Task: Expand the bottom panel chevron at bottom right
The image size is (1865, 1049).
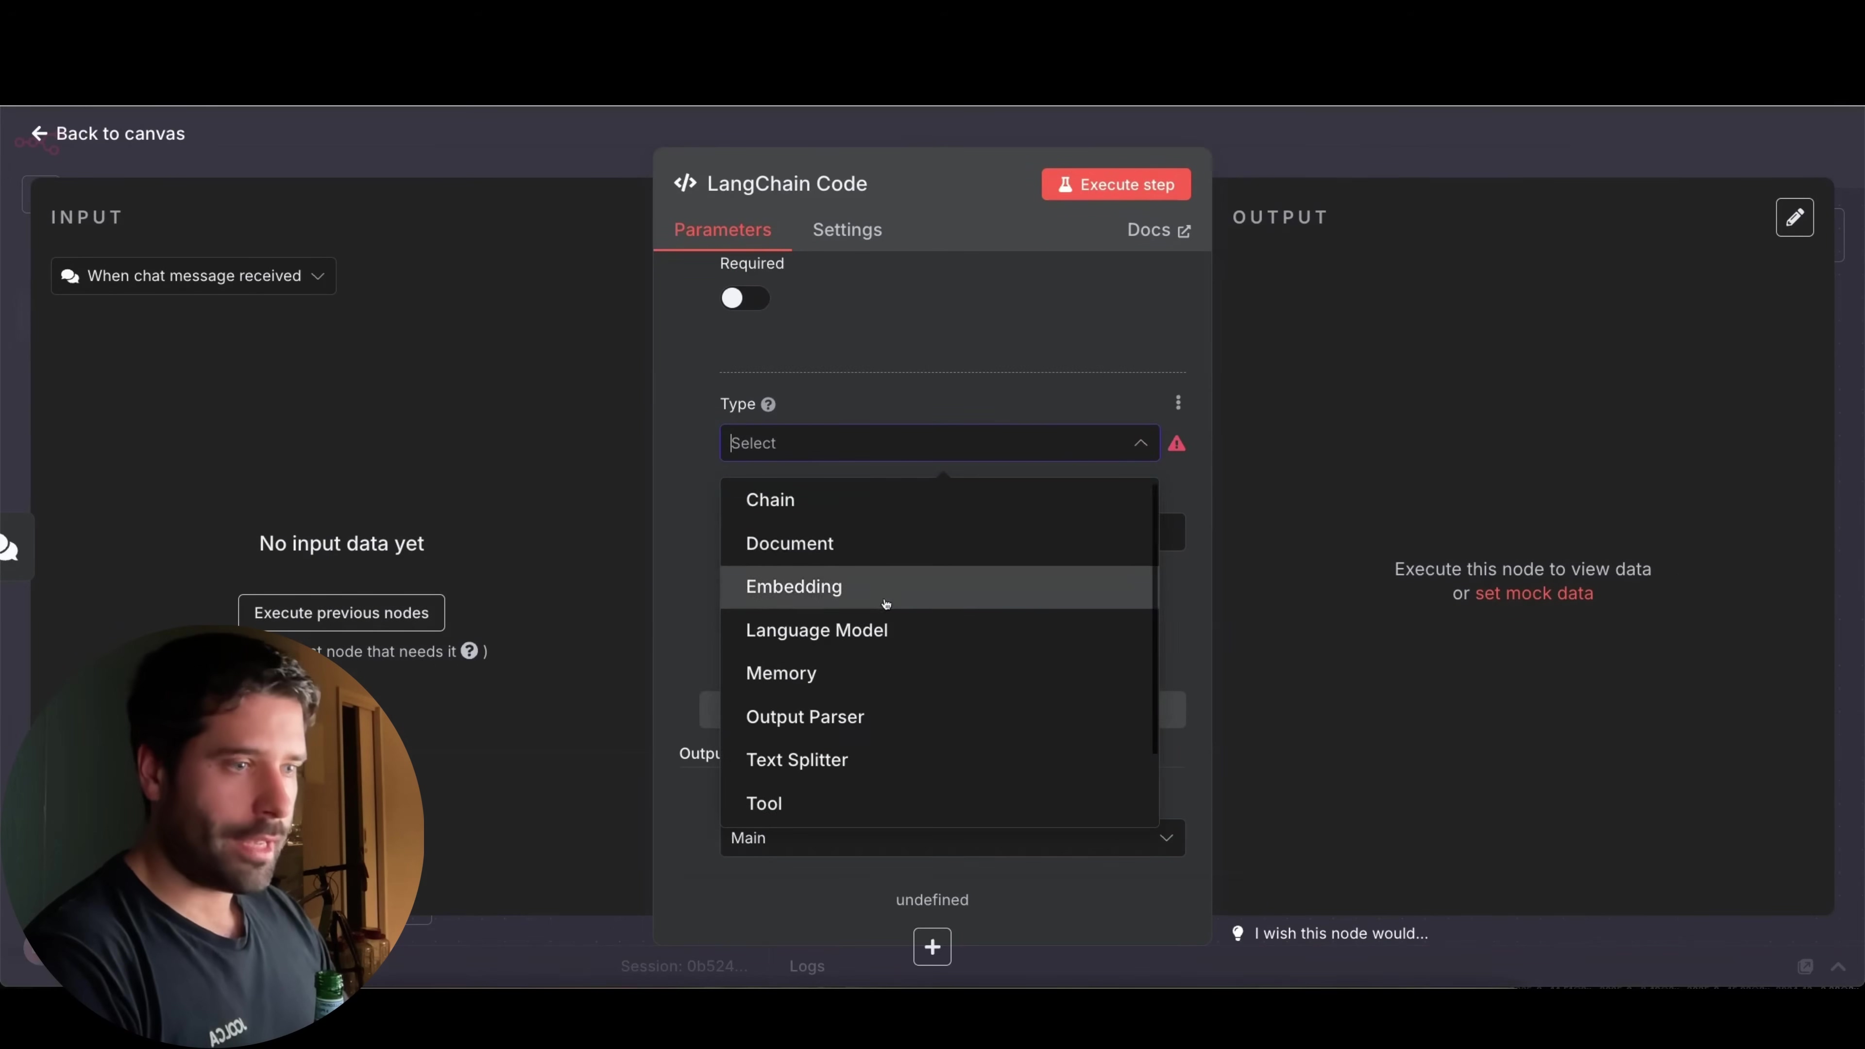Action: pos(1837,966)
